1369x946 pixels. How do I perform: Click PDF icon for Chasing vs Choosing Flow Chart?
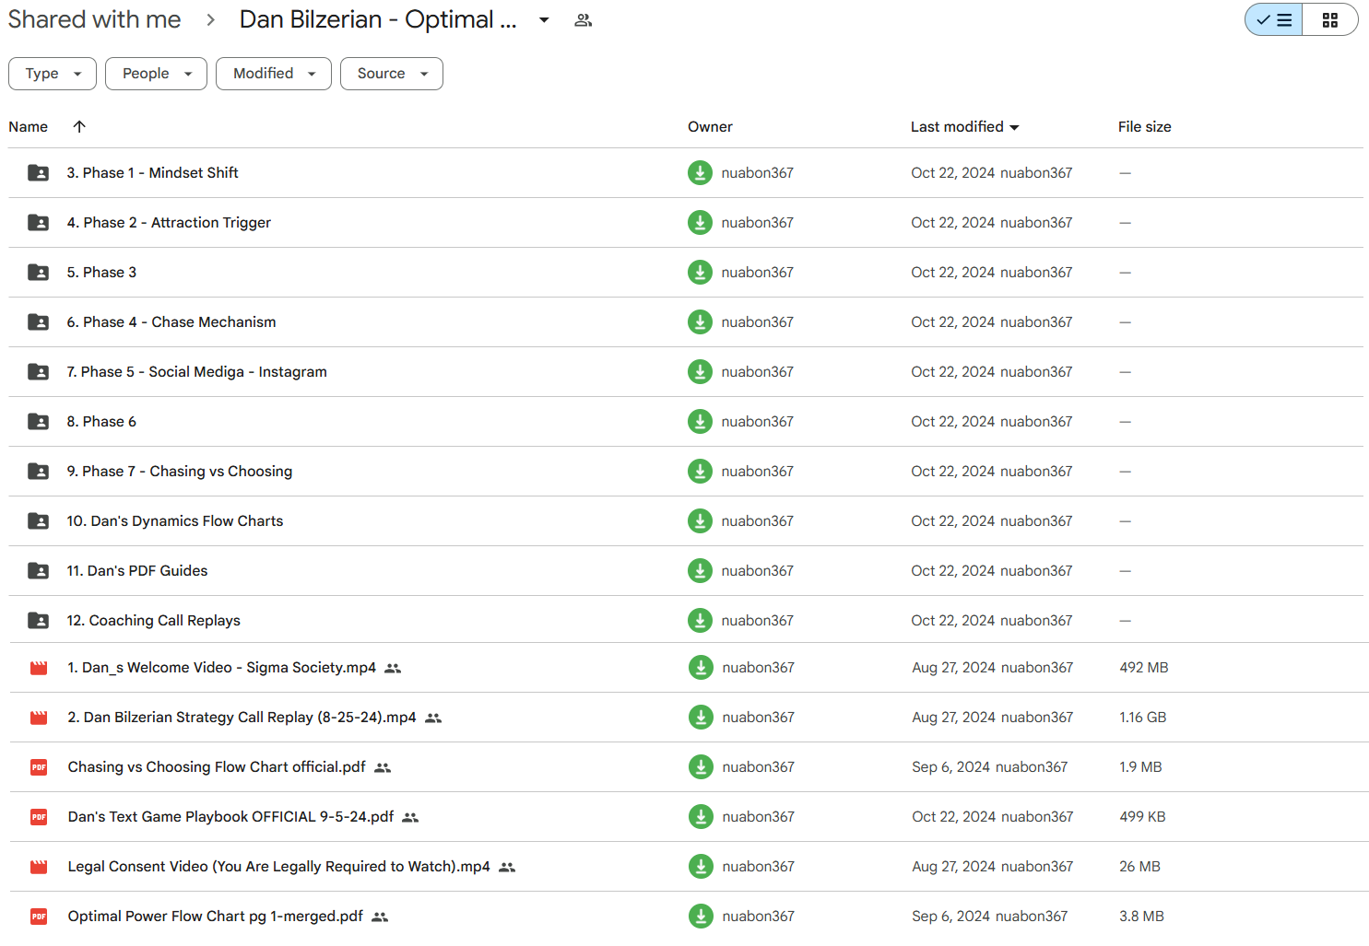click(39, 767)
